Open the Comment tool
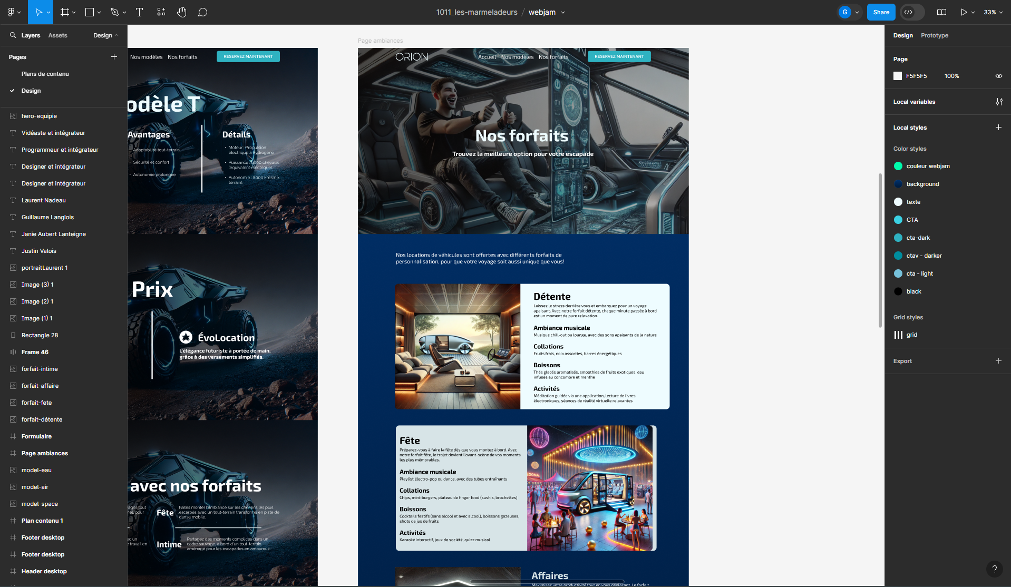The image size is (1011, 587). (x=202, y=12)
